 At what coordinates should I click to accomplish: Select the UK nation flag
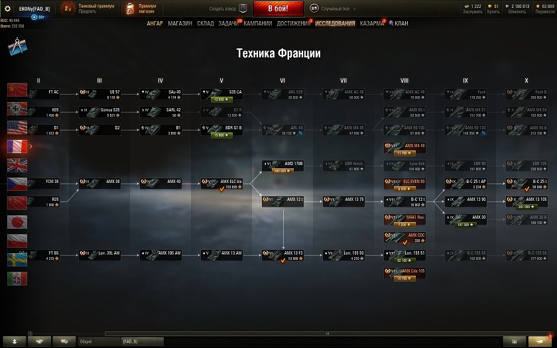pos(17,165)
